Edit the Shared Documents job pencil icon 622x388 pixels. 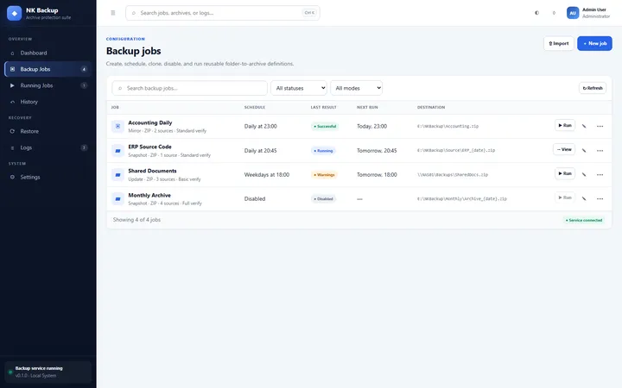(x=584, y=174)
